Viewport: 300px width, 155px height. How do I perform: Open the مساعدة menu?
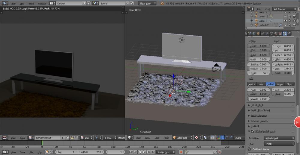(x=42, y=3)
